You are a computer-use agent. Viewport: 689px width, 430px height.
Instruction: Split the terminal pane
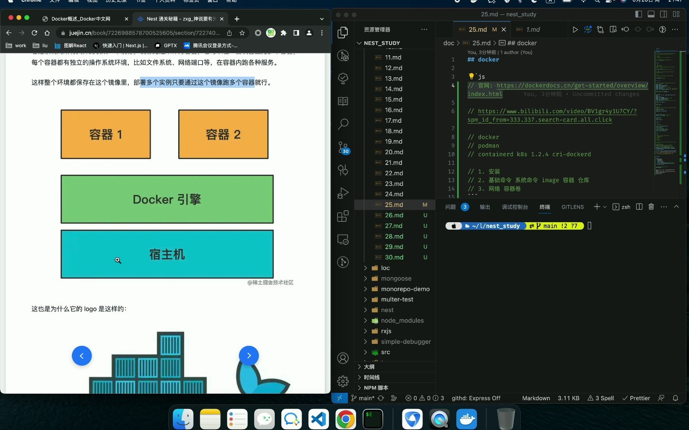pyautogui.click(x=639, y=207)
